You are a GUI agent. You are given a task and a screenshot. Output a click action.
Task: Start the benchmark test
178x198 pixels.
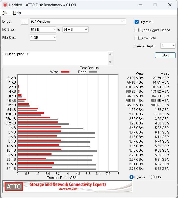[x=165, y=55]
